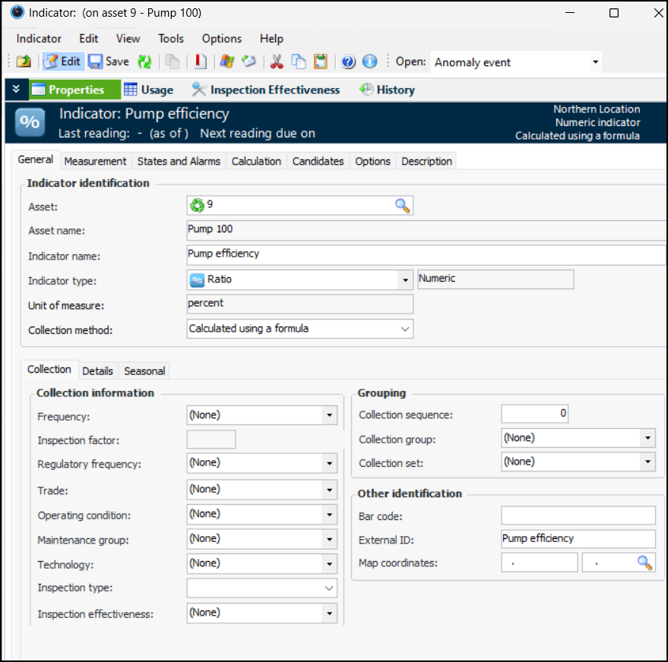Collapse the panel with double-chevron button

[15, 90]
